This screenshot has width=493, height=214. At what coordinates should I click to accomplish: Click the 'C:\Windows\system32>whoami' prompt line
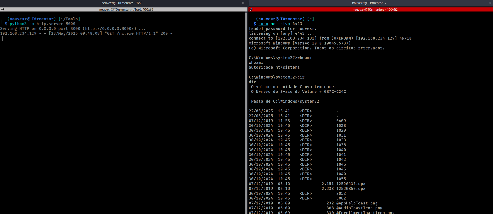tap(280, 58)
